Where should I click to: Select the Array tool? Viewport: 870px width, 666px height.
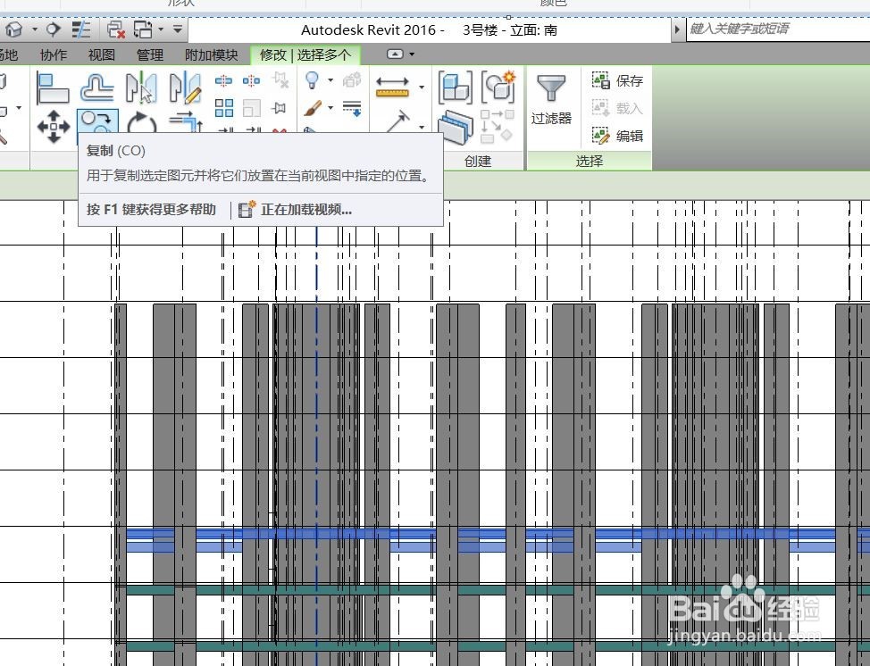[x=223, y=108]
